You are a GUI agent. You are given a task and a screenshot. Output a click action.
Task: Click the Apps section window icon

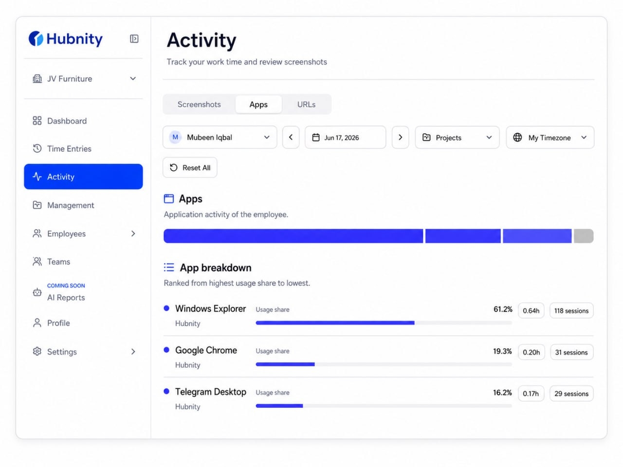(x=169, y=198)
